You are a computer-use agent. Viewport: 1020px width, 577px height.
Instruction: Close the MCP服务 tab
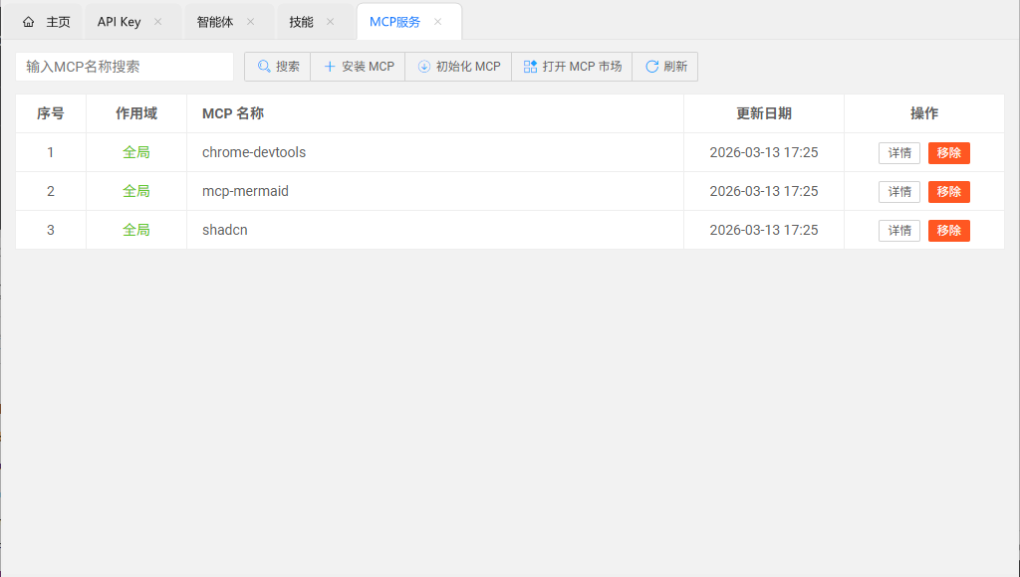click(437, 22)
